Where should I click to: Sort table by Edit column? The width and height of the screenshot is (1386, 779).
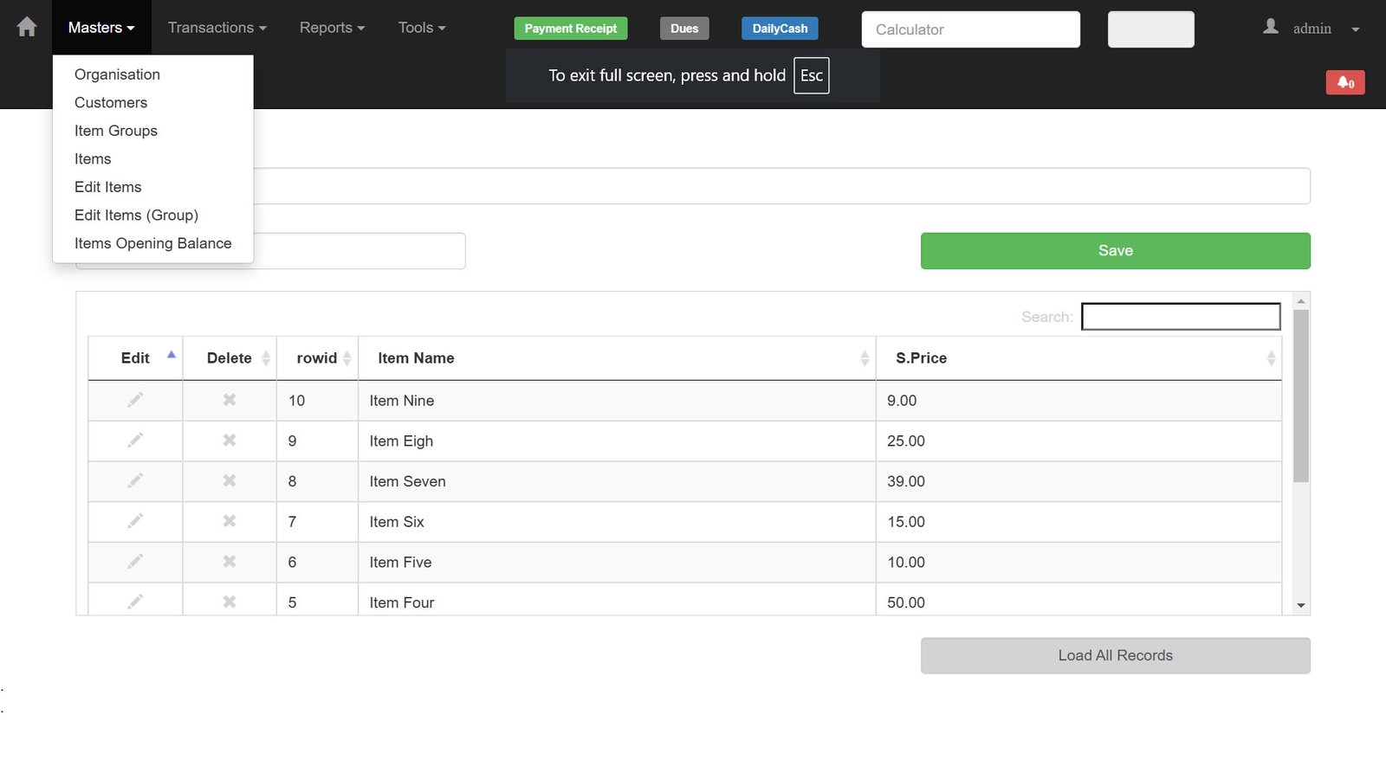(x=135, y=358)
